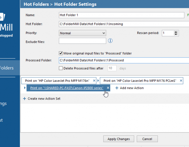This screenshot has width=189, height=147.
Task: Remove the HP M176 PCLmS print action
Action: (180, 81)
